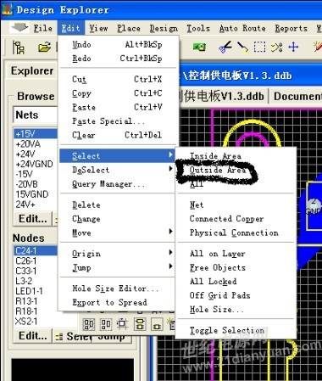Choose Free Objects option

tap(236, 267)
